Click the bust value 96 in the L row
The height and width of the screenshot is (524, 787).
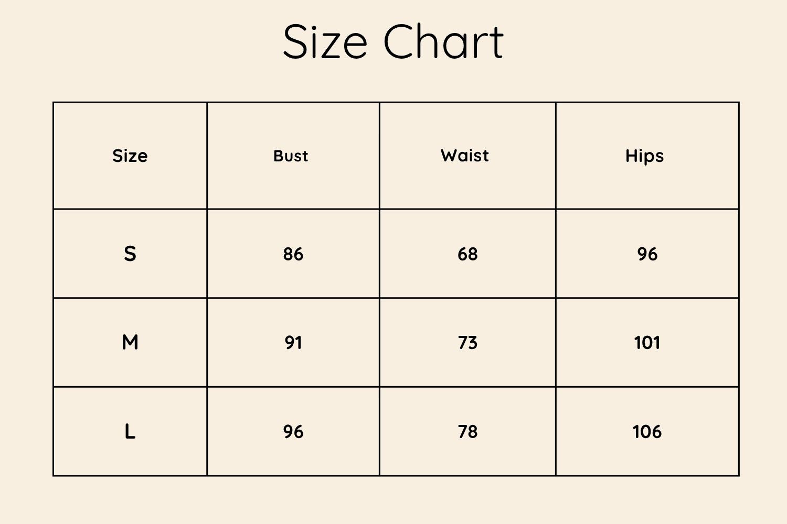[x=293, y=432]
